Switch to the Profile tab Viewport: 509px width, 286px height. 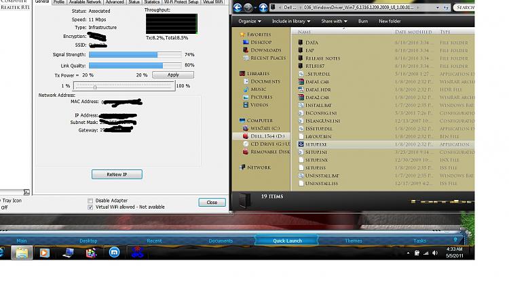[x=59, y=2]
